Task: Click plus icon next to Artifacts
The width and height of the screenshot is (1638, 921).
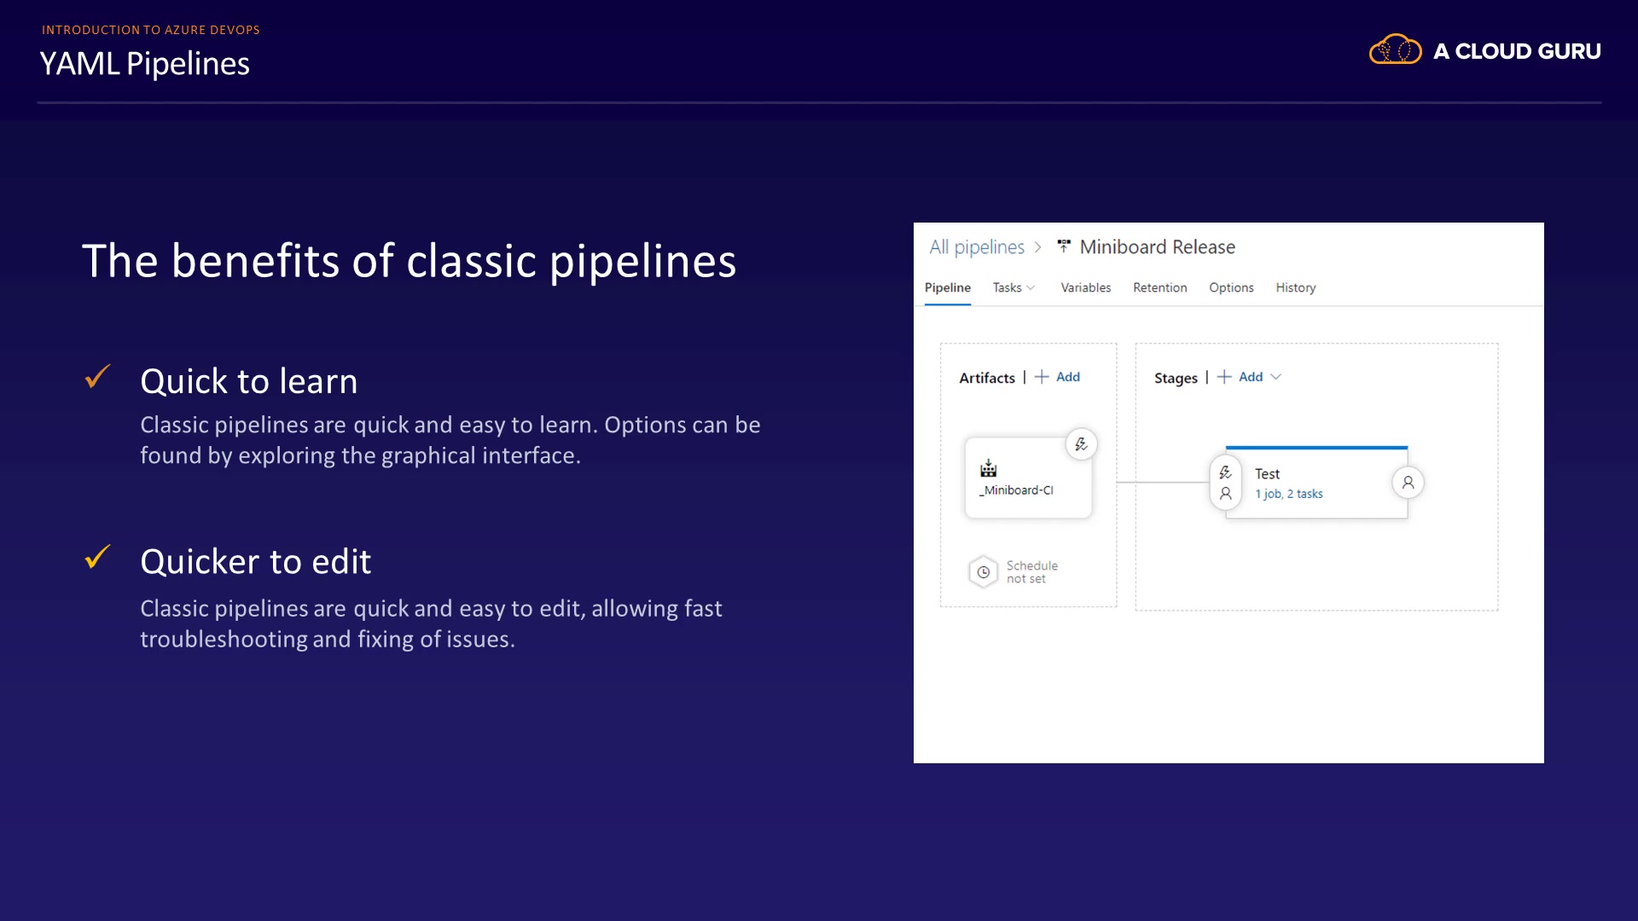Action: [1042, 377]
